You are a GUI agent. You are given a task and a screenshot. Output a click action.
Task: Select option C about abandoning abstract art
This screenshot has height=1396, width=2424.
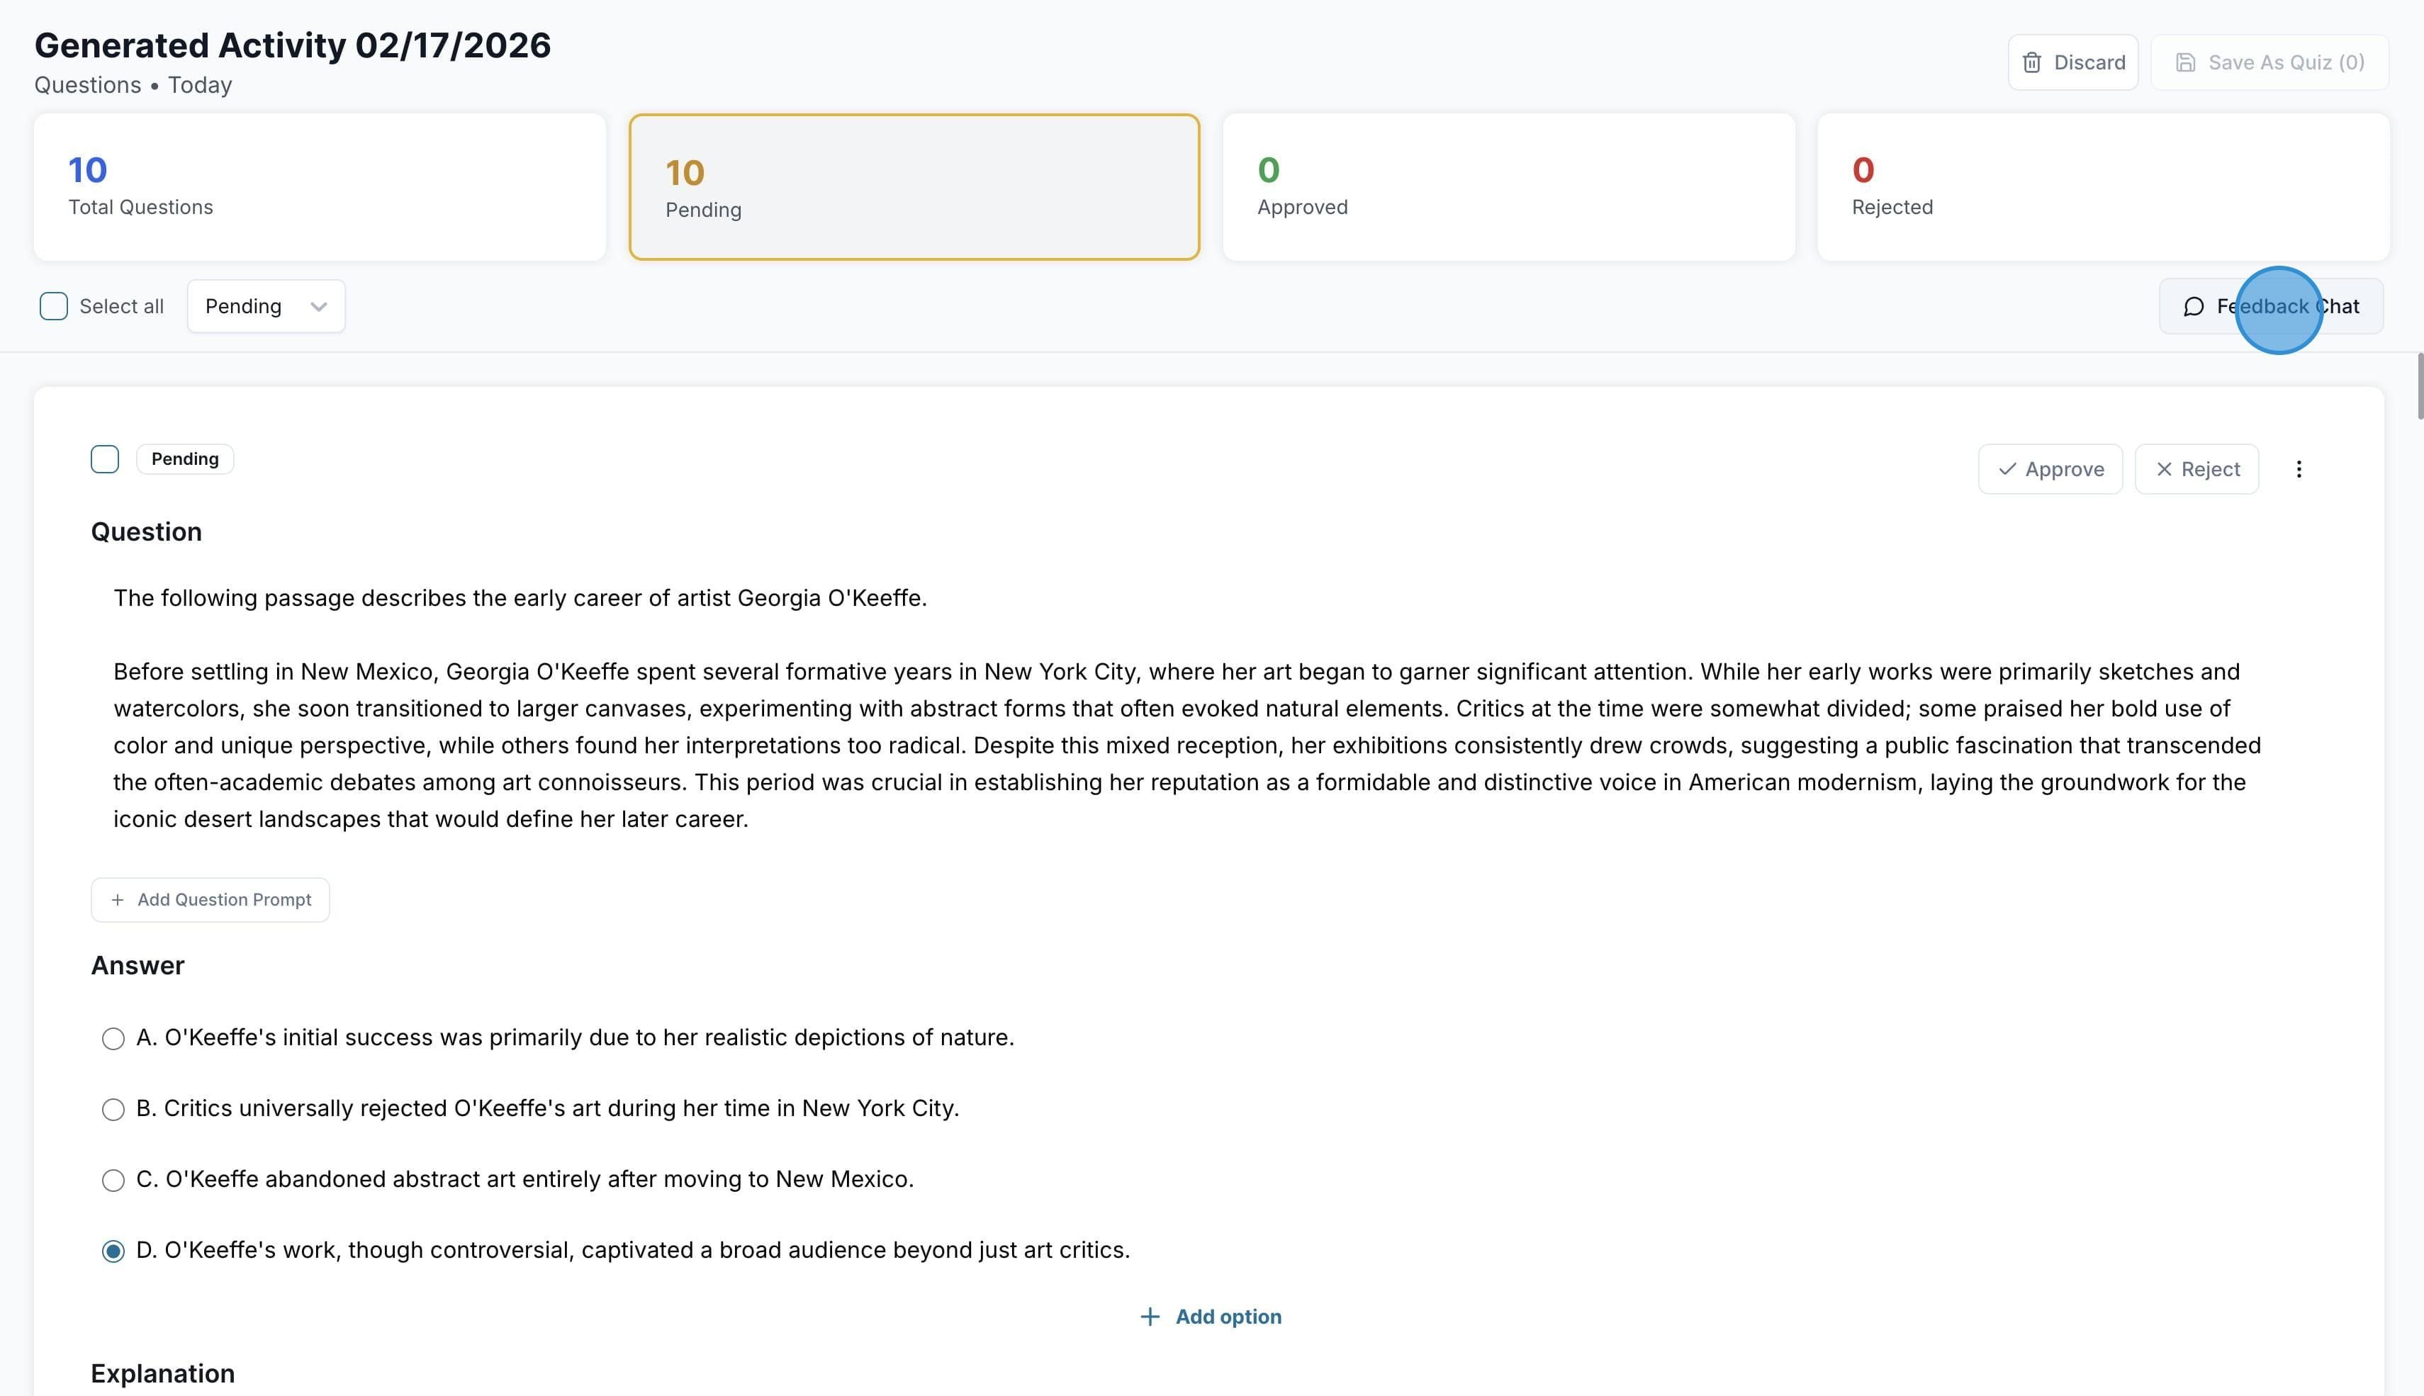click(x=113, y=1181)
